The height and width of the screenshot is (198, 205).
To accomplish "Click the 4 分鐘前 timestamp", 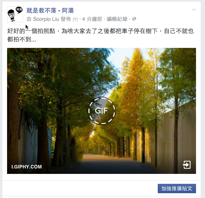I will tap(92, 19).
